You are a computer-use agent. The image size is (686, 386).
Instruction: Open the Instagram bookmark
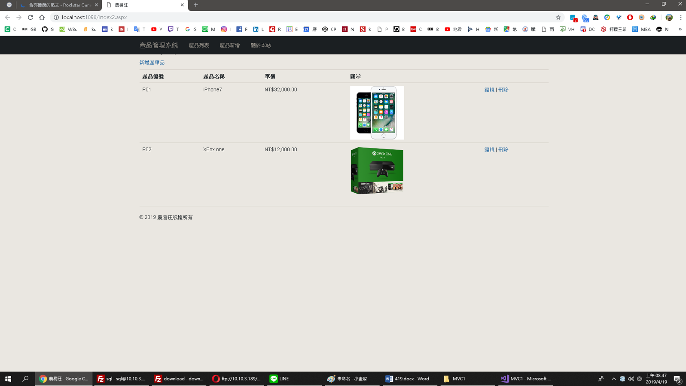[226, 29]
